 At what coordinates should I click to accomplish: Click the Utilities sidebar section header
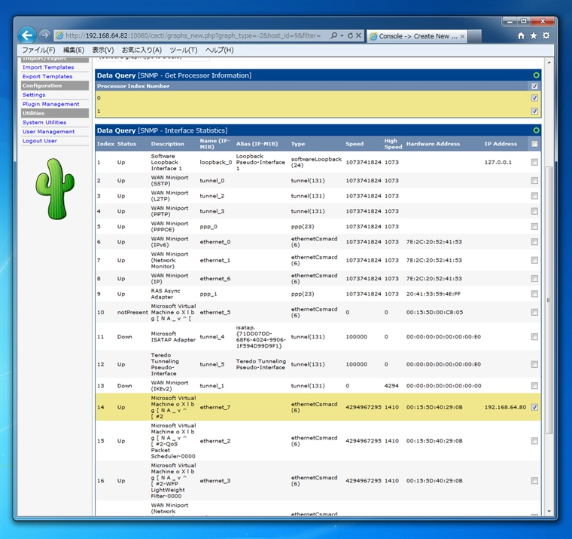[55, 113]
